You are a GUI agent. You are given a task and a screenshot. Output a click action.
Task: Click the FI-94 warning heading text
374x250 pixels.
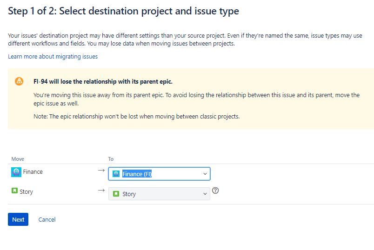coord(103,81)
